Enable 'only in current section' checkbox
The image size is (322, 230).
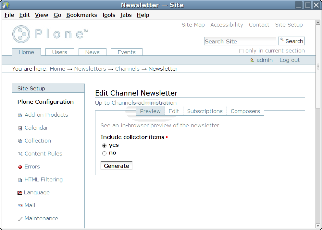pyautogui.click(x=241, y=51)
